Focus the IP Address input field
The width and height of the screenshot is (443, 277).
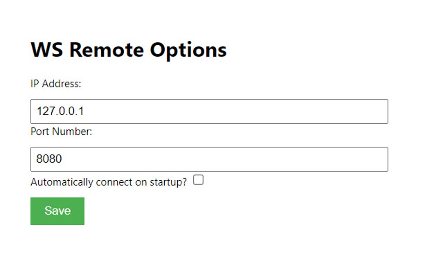209,112
